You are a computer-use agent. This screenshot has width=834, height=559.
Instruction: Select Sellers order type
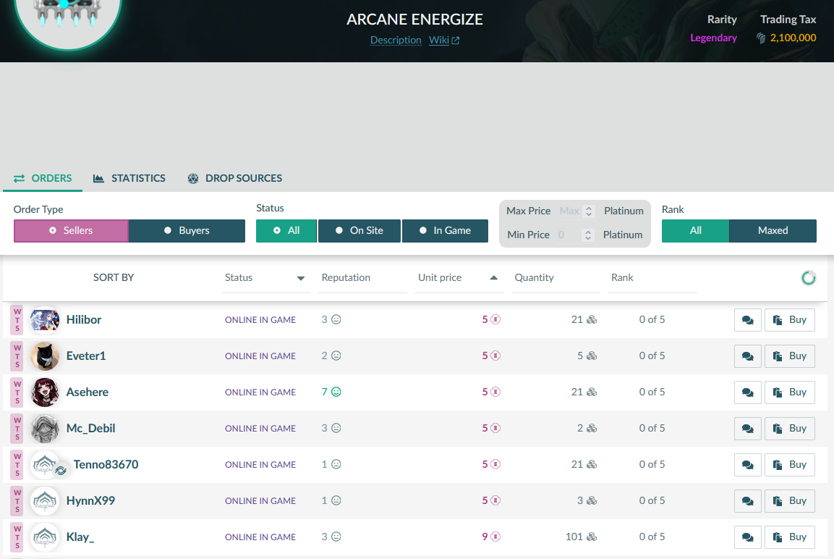tap(72, 230)
